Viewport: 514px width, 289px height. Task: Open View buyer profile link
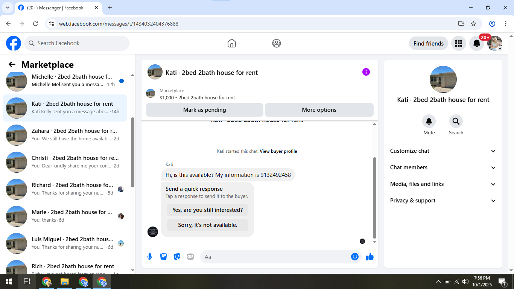[278, 151]
